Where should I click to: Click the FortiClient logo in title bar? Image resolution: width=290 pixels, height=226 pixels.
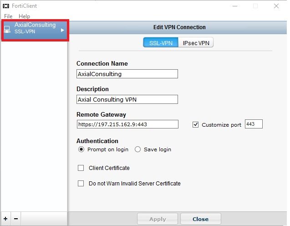[6, 6]
